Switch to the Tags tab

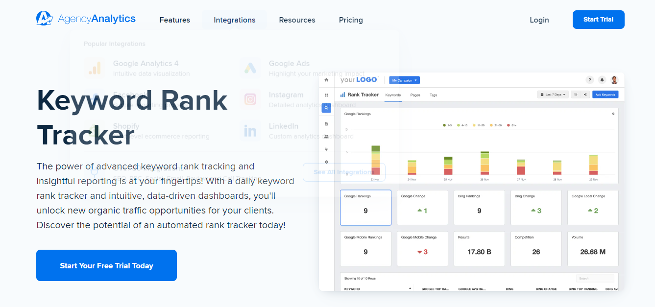click(x=434, y=95)
